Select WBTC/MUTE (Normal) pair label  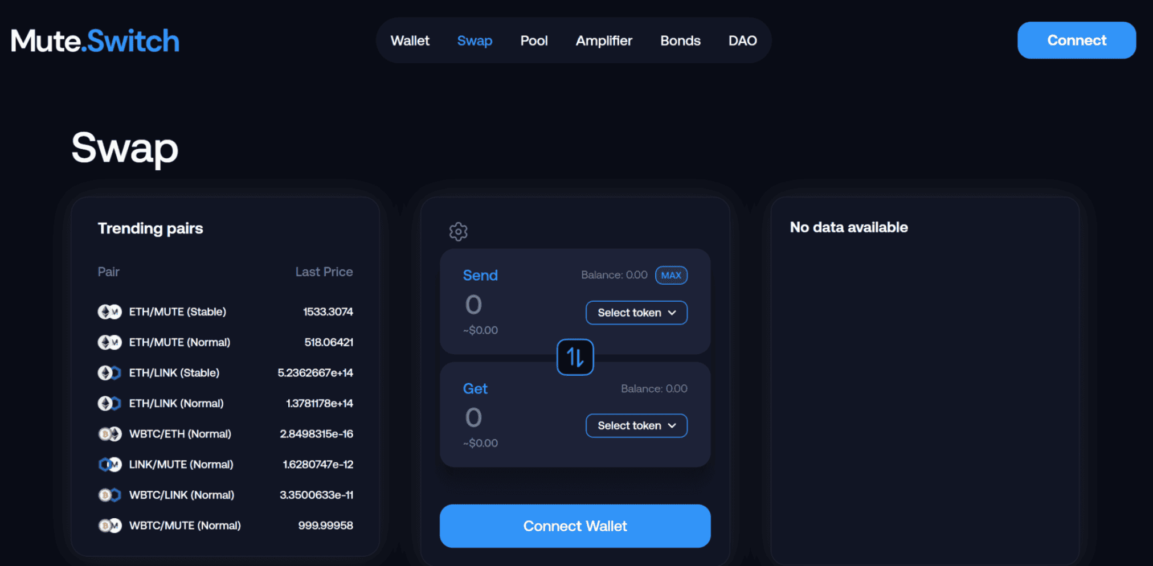[x=185, y=526]
